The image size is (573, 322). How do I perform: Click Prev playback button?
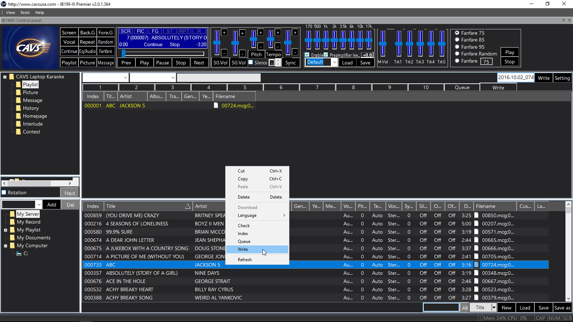click(126, 63)
